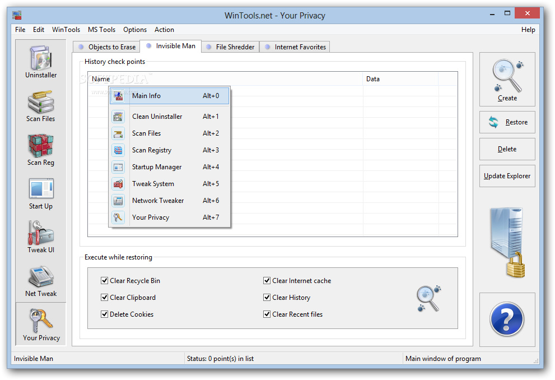
Task: Open Scan Files tool in sidebar
Action: (x=41, y=106)
